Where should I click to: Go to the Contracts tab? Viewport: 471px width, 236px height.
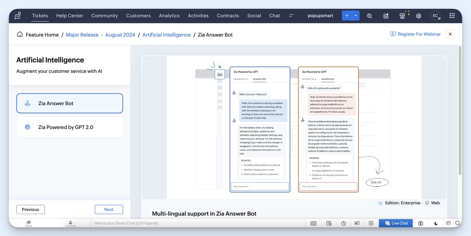pyautogui.click(x=228, y=16)
